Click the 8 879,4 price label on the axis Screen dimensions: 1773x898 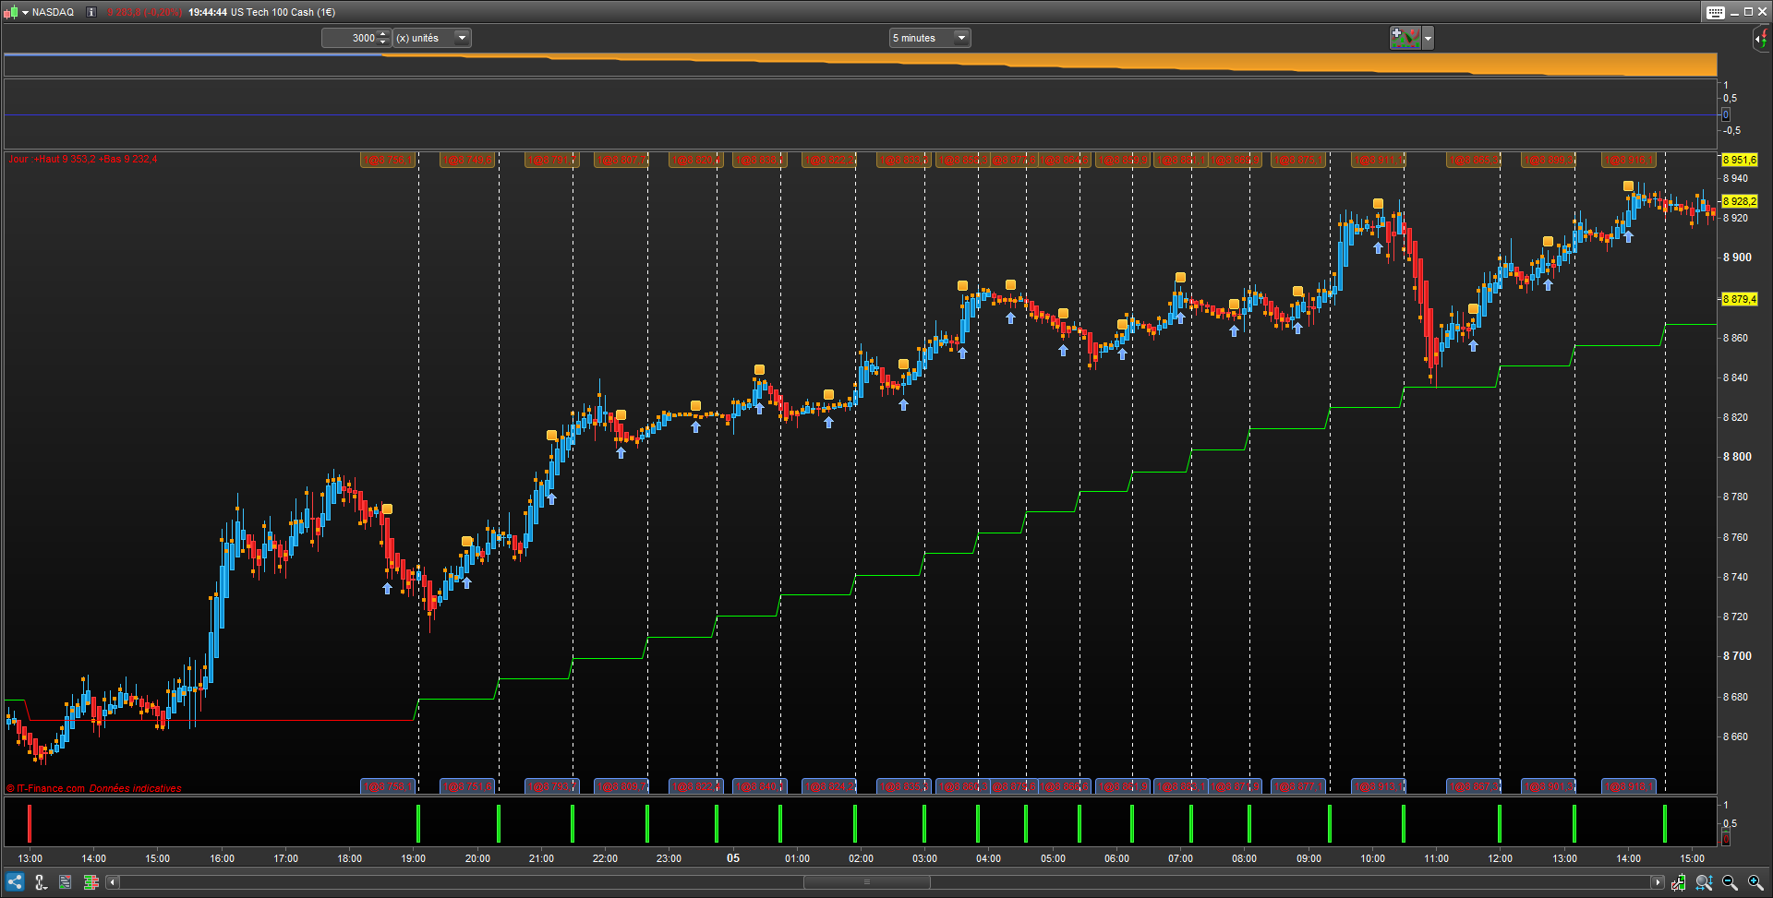[1740, 299]
